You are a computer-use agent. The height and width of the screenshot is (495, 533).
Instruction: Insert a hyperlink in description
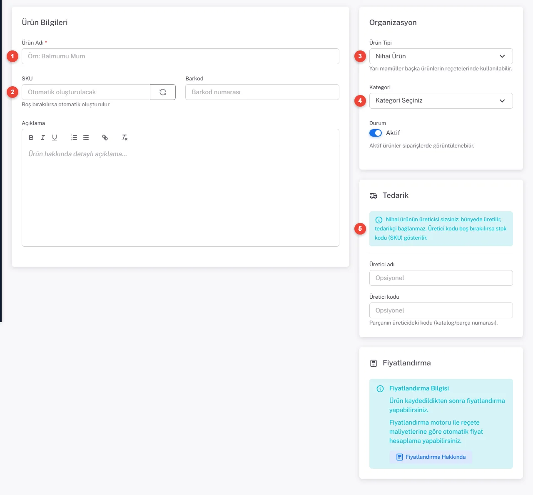click(x=105, y=137)
